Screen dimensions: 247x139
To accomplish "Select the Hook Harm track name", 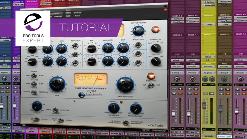I will click(x=88, y=133).
